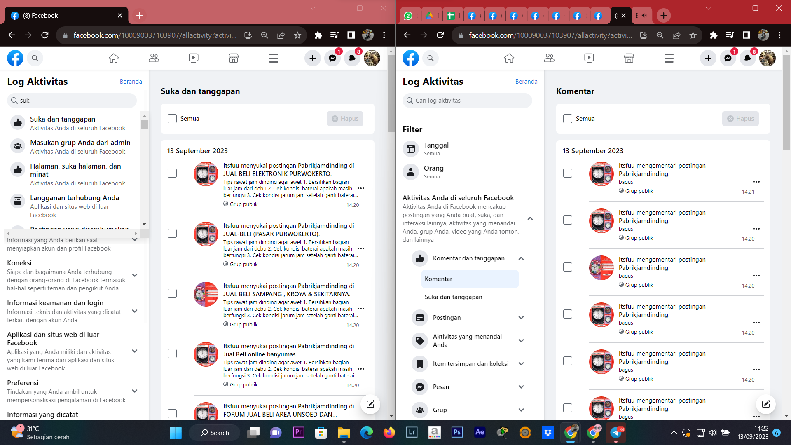Open Watch video icon in right window
Image resolution: width=791 pixels, height=445 pixels.
(x=589, y=59)
